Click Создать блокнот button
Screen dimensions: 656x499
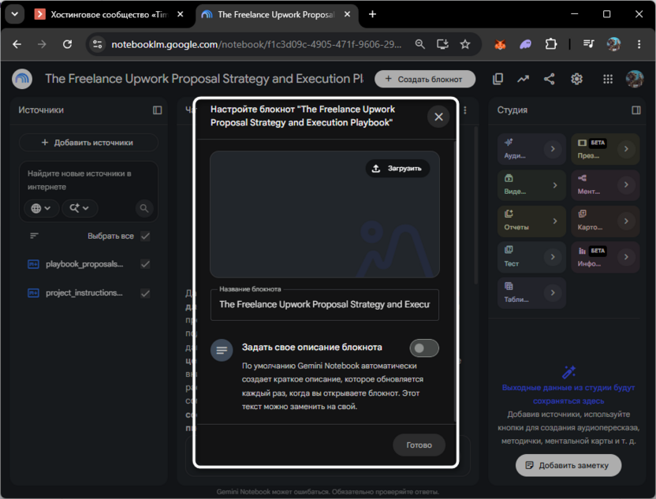425,79
